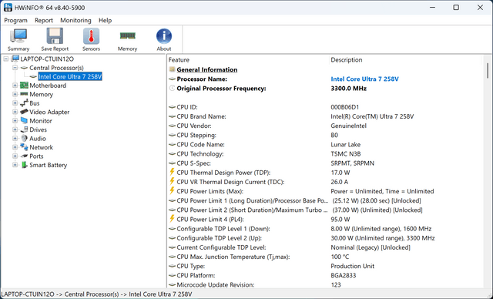This screenshot has width=493, height=299.
Task: Click the lightning icon beside CPU VR Thermal Design Current
Action: click(x=172, y=181)
